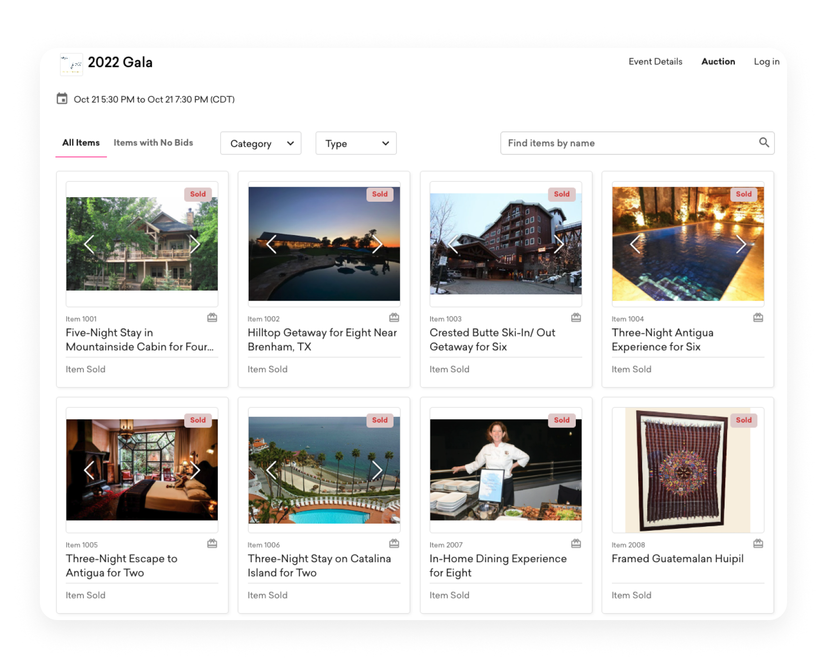Select the All Items tab

point(81,143)
